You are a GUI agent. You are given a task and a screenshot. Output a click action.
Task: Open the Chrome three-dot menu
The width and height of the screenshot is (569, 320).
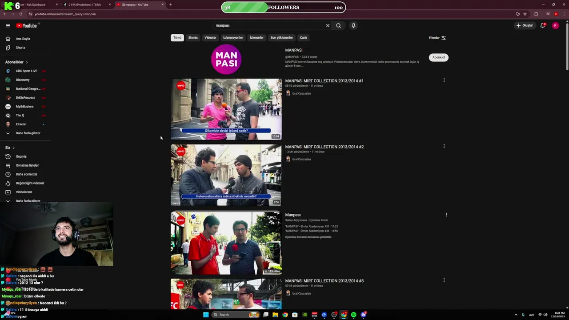[564, 14]
